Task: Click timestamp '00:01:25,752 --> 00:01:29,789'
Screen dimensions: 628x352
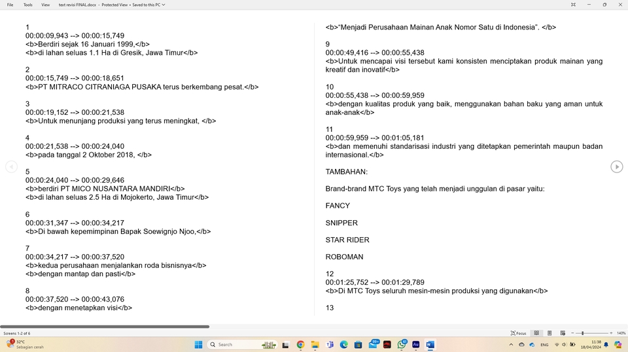Action: (x=375, y=282)
